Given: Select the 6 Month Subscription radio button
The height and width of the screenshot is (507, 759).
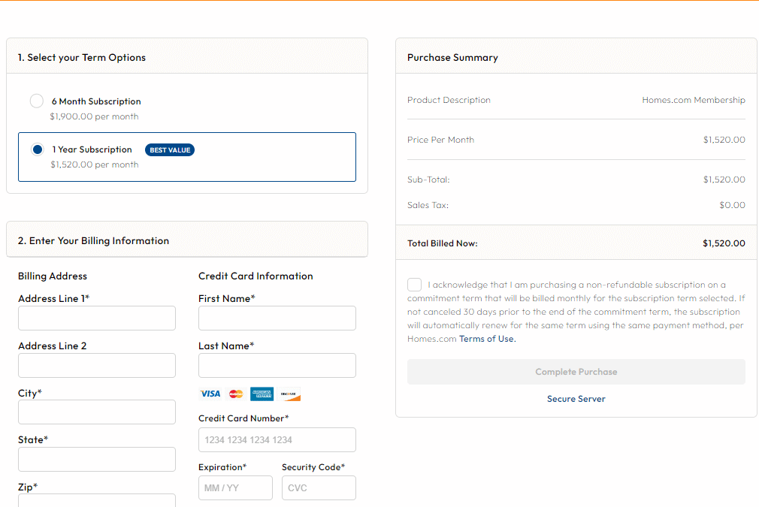Looking at the screenshot, I should [37, 101].
